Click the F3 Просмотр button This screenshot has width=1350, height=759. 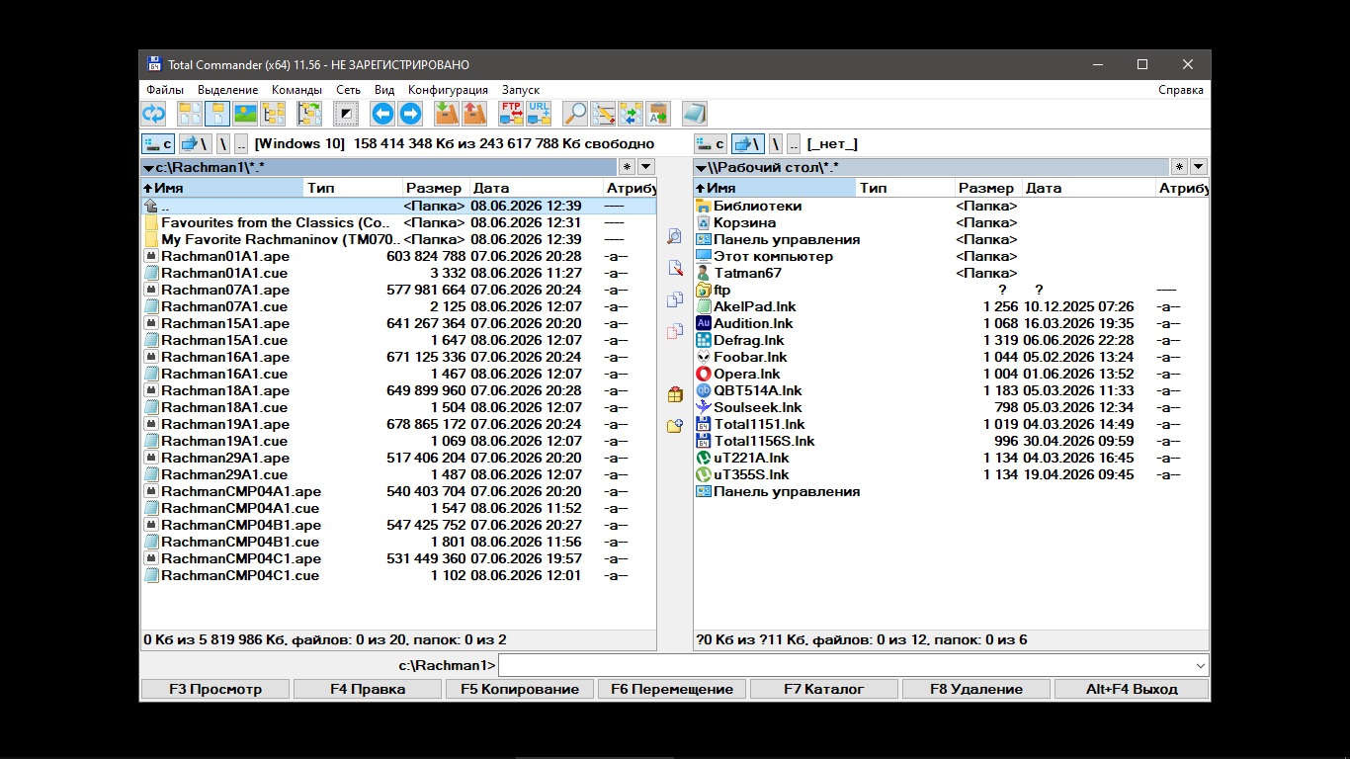(215, 689)
